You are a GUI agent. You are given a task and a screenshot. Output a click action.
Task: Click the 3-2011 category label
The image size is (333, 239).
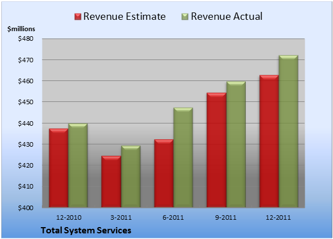click(x=121, y=217)
